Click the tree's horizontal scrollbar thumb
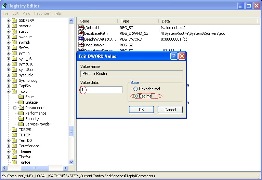 (35, 168)
